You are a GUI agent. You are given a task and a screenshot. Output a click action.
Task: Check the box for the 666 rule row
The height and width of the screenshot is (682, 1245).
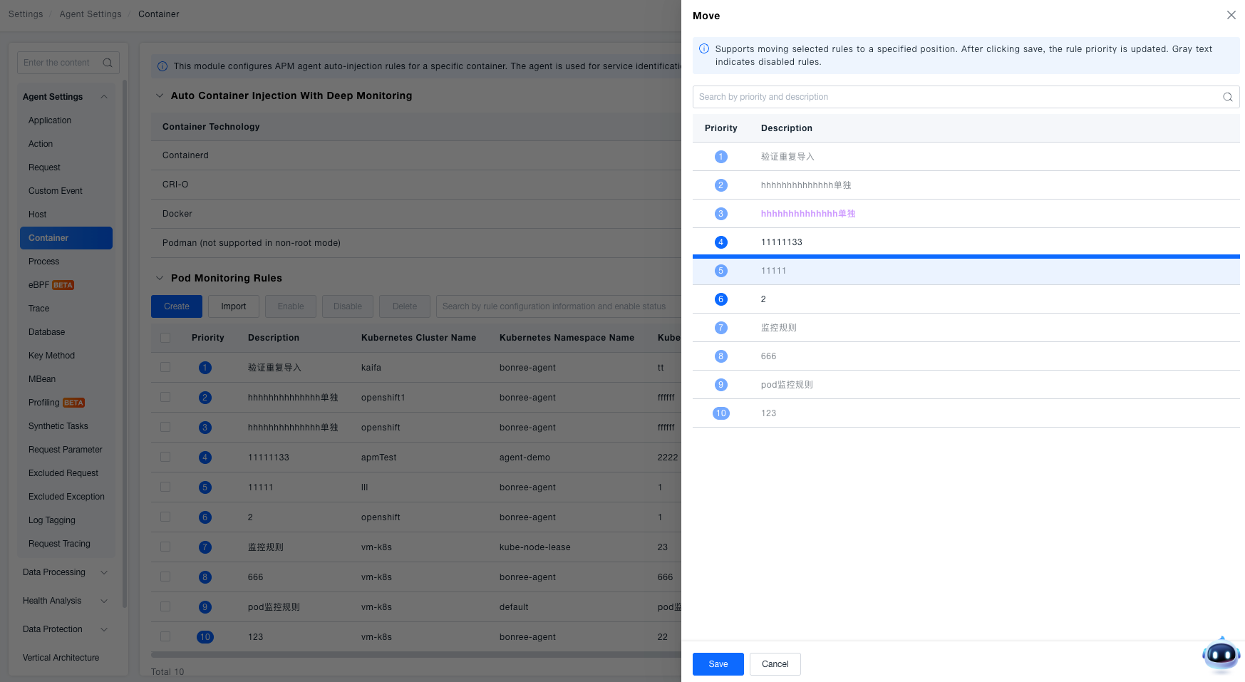pos(165,577)
